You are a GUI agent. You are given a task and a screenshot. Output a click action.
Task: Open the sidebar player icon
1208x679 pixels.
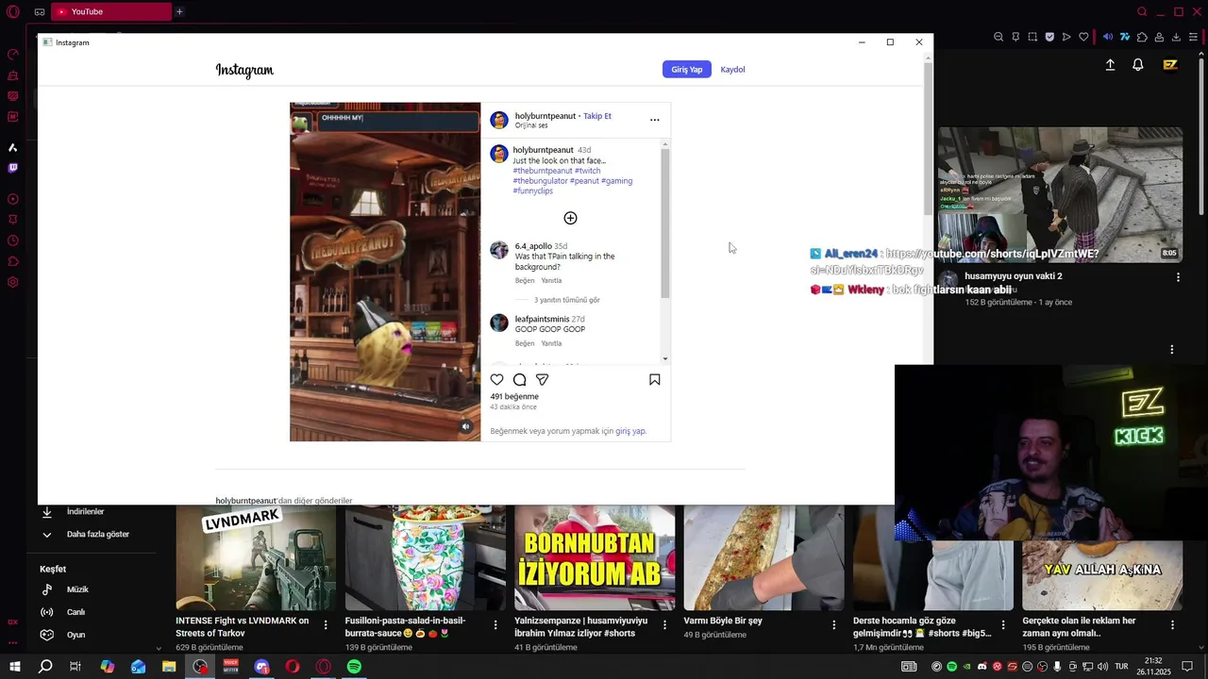pyautogui.click(x=13, y=199)
